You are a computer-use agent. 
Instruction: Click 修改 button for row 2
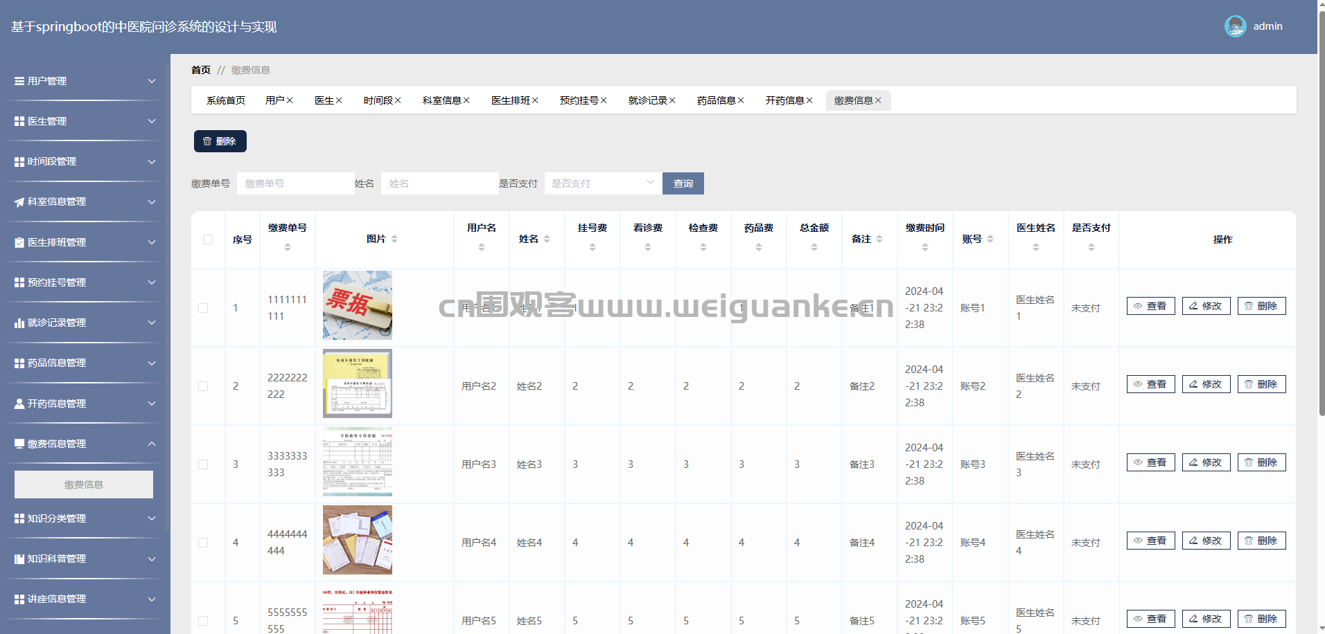pyautogui.click(x=1206, y=384)
